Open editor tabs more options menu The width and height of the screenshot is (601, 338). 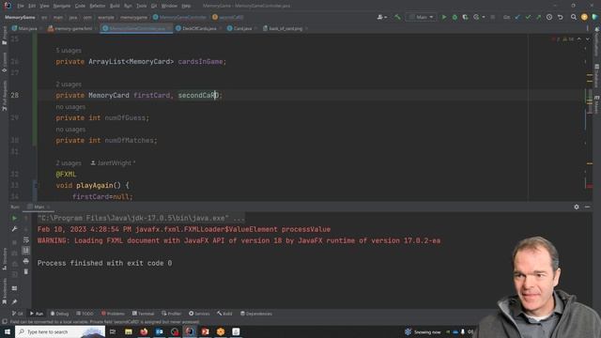(587, 28)
